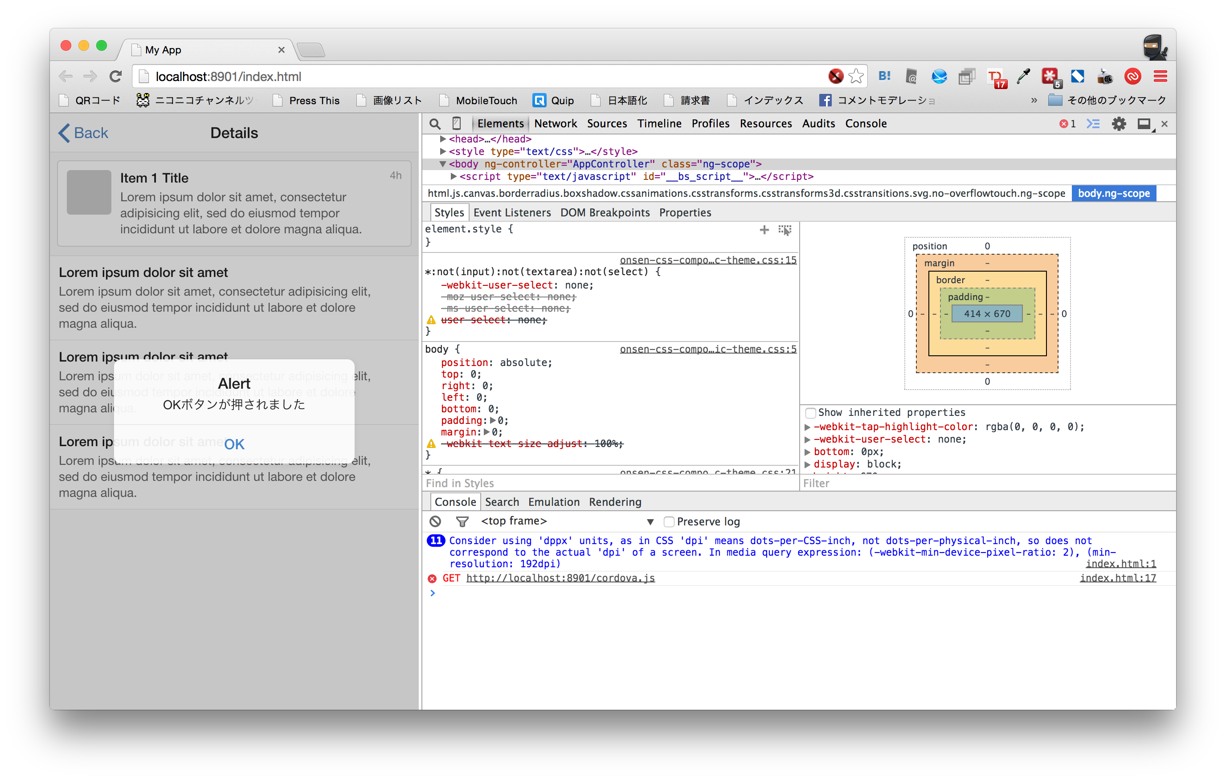Viewport: 1226px width, 781px height.
Task: Toggle element state pin icon in Styles
Action: pyautogui.click(x=785, y=230)
